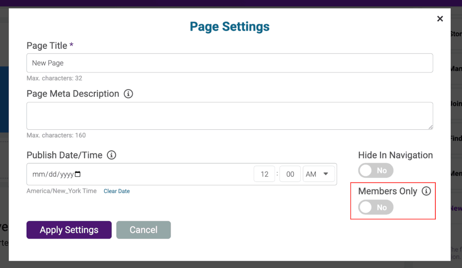Click info icon beside Publish Date/Time
Screen dimensions: 462x268
coord(111,155)
